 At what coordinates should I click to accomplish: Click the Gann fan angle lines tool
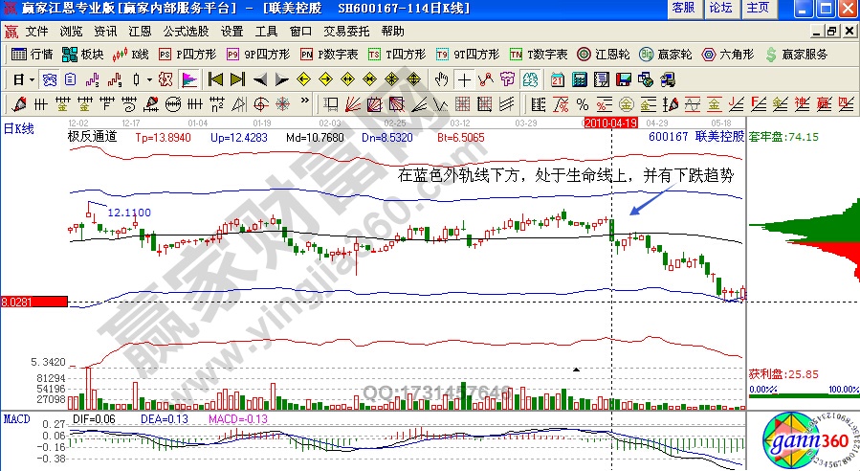[x=352, y=103]
